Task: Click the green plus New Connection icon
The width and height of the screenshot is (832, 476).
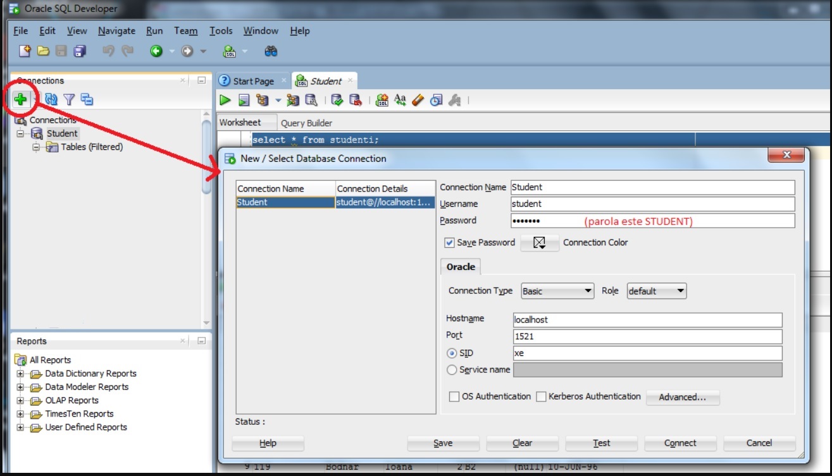Action: (x=21, y=99)
